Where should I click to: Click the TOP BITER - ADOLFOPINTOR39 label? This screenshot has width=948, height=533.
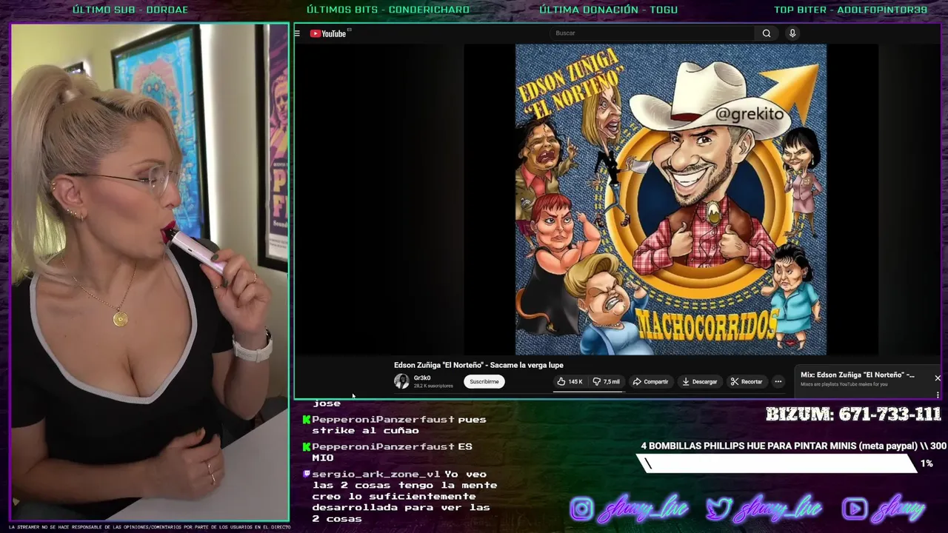tap(851, 10)
